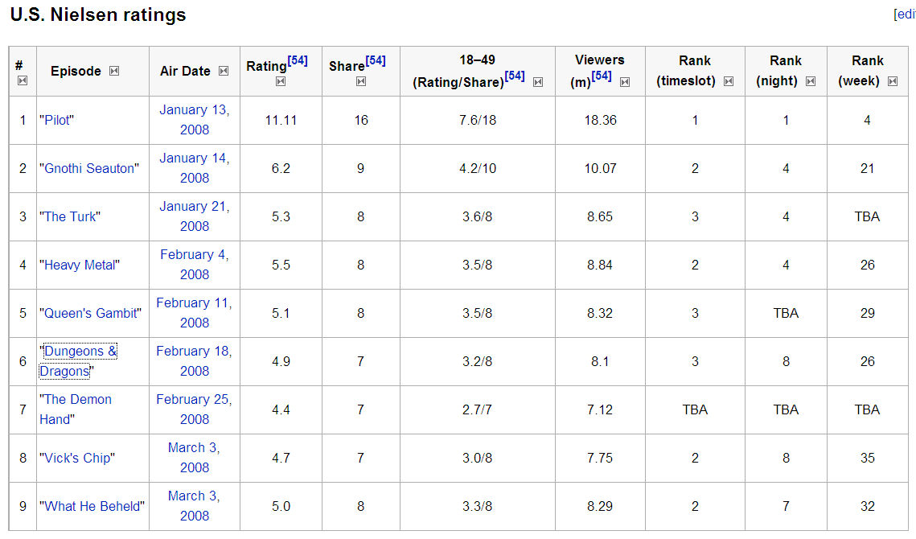Follow the March 3 date in What He Beheld row

pos(195,506)
